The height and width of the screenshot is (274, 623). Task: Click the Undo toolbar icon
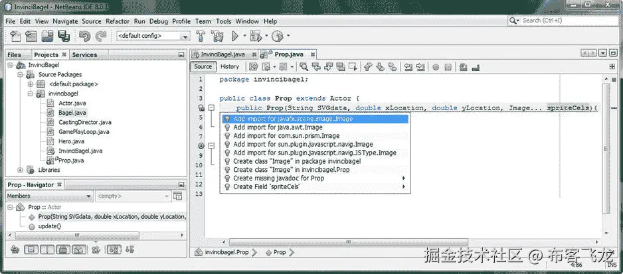84,36
